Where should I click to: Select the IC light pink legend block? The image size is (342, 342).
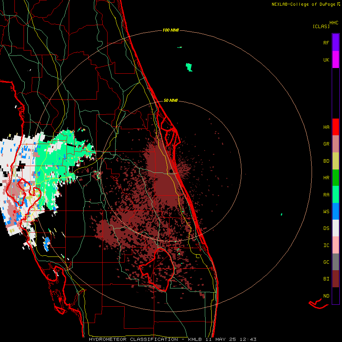click(x=336, y=245)
